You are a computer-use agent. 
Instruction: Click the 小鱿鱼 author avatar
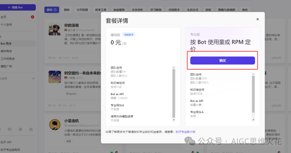point(66,78)
